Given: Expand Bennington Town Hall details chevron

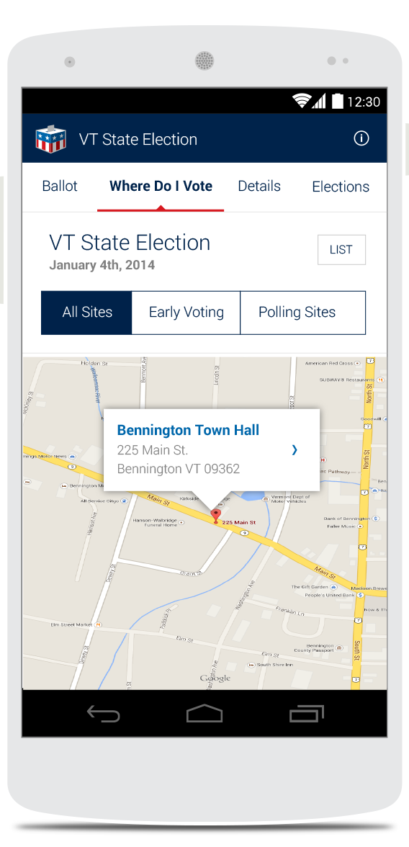Looking at the screenshot, I should [295, 449].
